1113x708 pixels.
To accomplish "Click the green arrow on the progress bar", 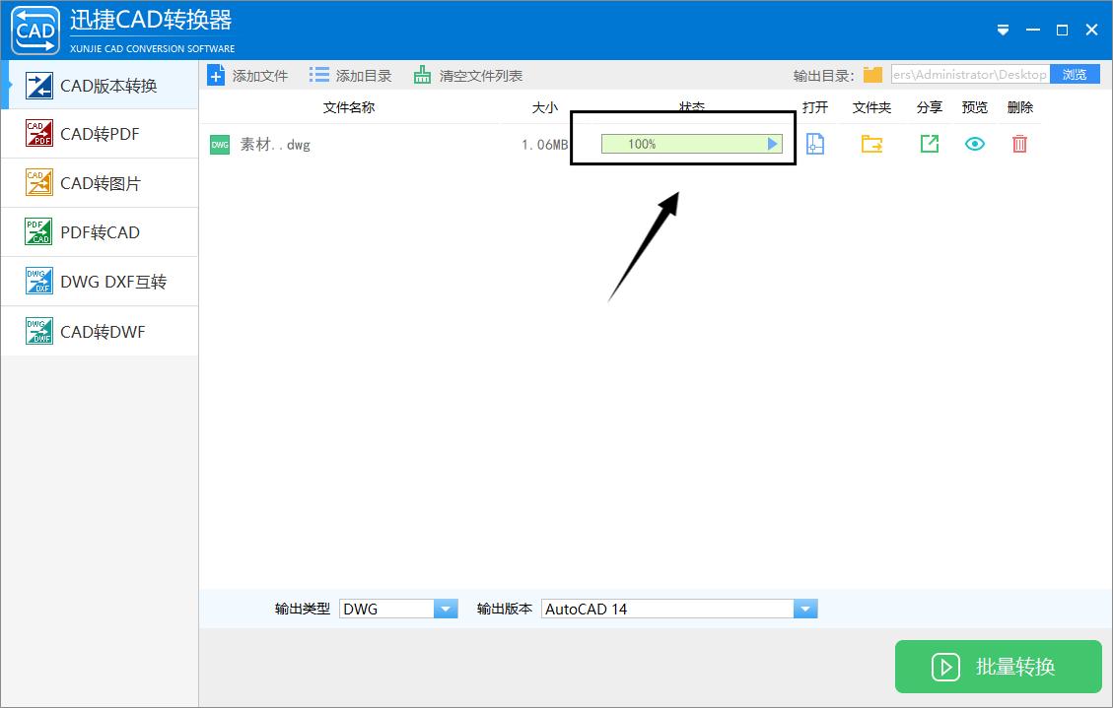I will click(x=773, y=143).
